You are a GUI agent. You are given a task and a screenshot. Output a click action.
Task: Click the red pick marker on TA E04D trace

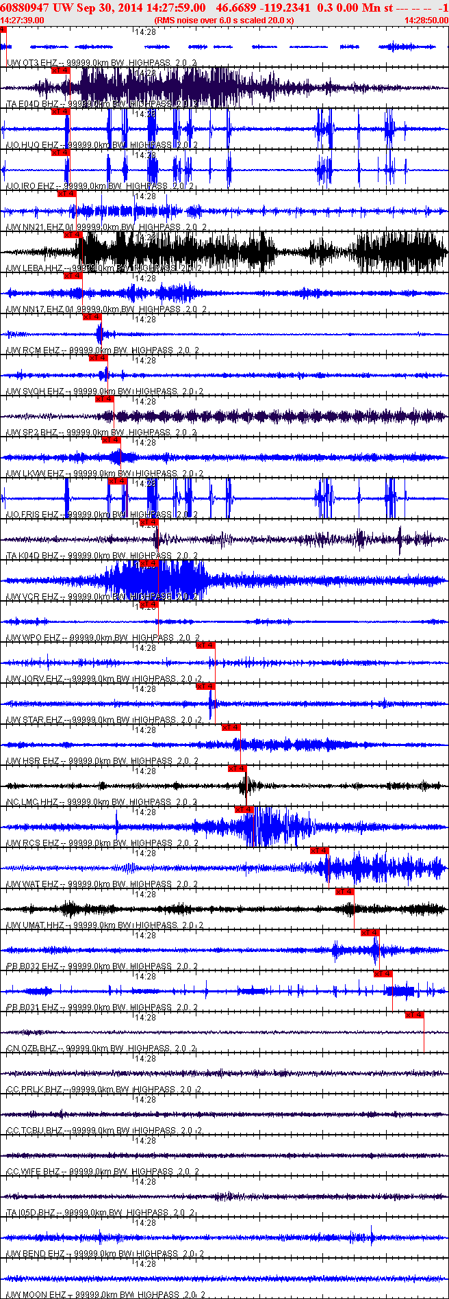click(x=60, y=70)
